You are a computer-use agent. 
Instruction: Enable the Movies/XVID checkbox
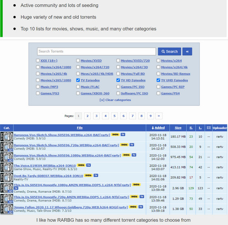[x=78, y=61]
